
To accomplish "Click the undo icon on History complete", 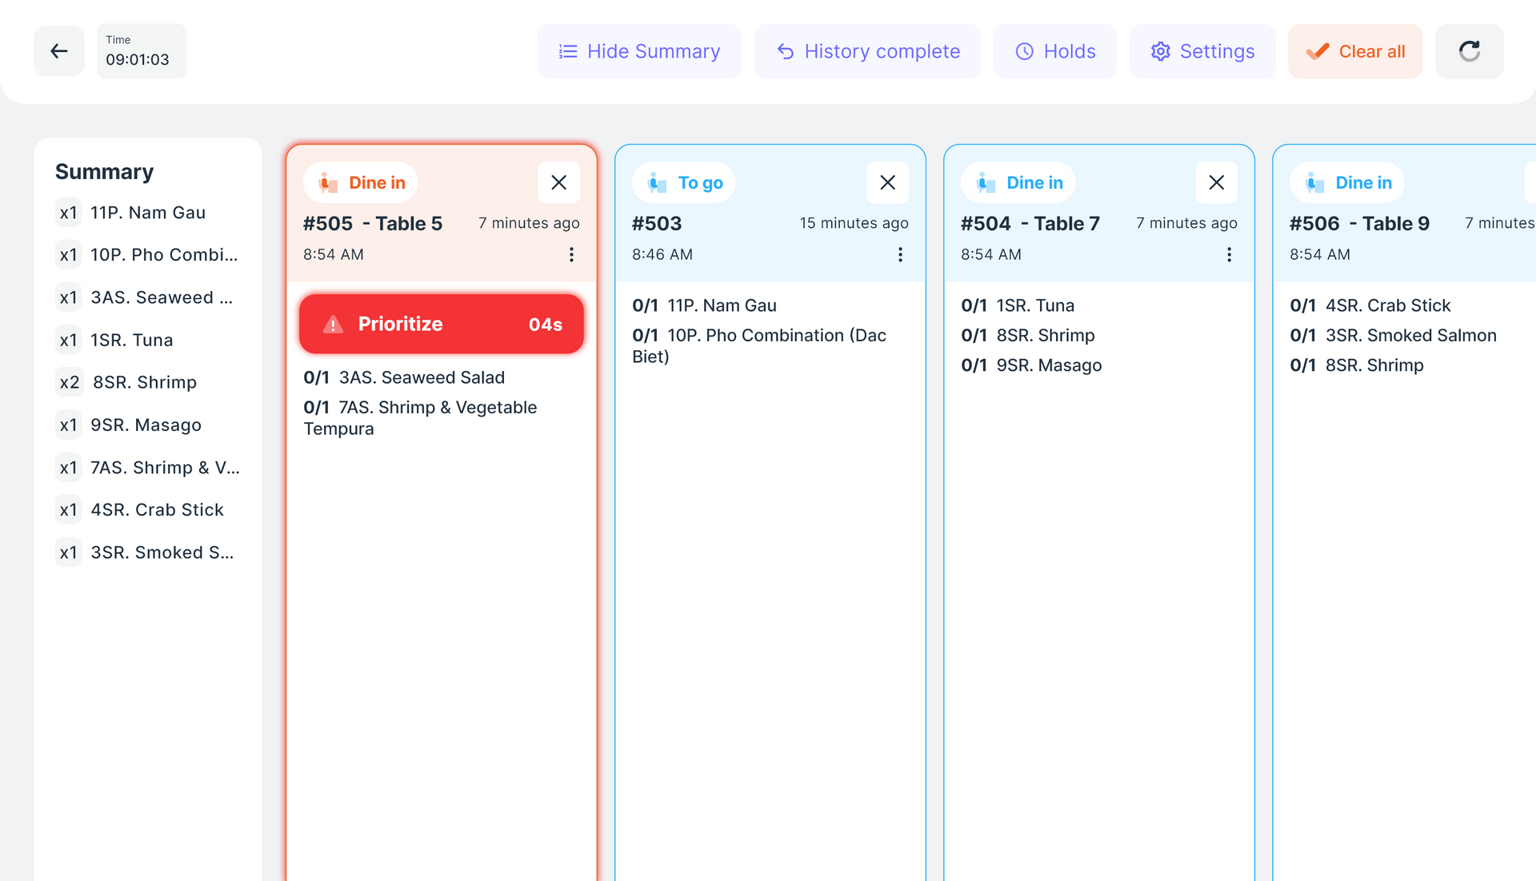I will tap(785, 50).
